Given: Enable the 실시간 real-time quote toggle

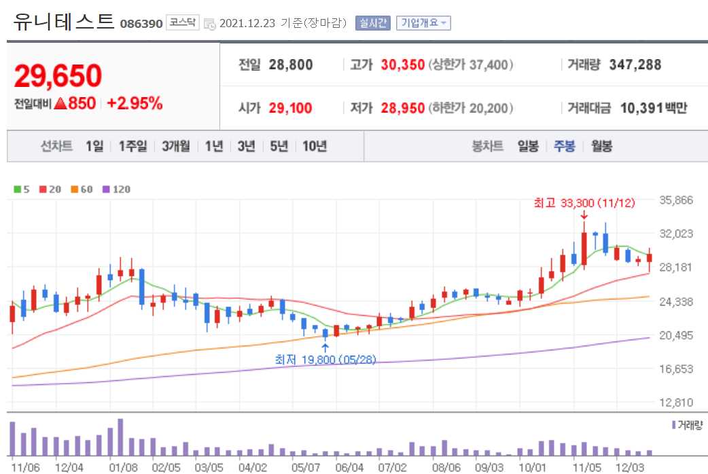Looking at the screenshot, I should 373,22.
